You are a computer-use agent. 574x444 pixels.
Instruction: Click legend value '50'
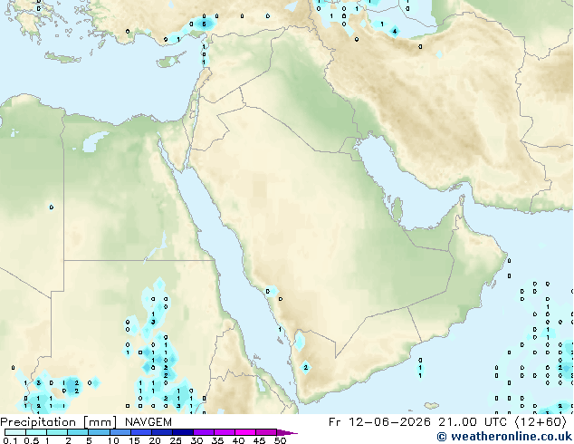(280, 440)
